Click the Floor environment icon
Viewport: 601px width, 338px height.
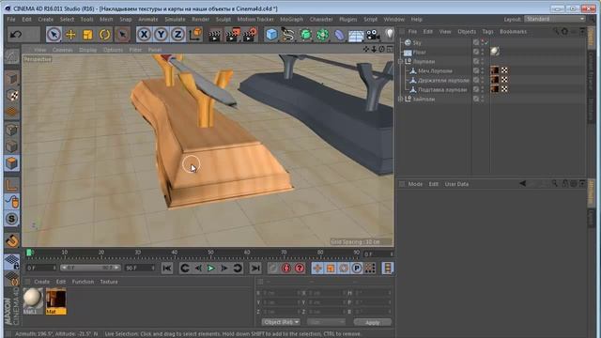point(356,36)
